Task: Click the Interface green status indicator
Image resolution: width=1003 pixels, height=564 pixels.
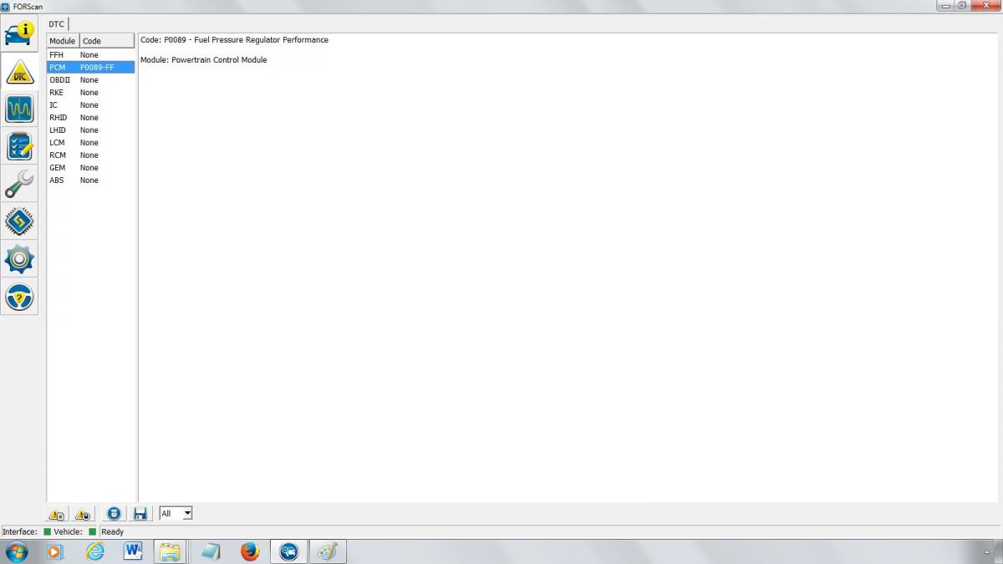Action: point(48,531)
